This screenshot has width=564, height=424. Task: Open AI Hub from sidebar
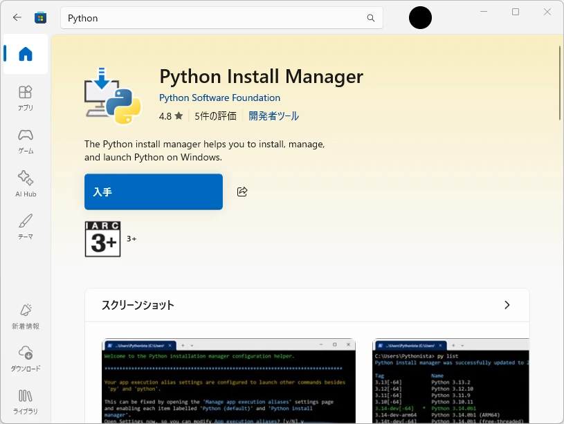tap(26, 183)
